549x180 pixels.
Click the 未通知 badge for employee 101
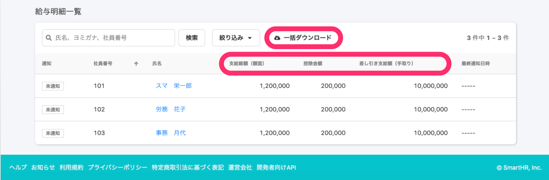(x=53, y=86)
